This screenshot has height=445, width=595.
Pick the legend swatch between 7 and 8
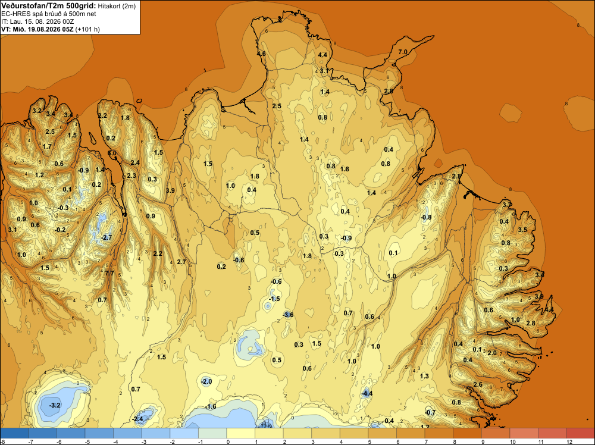pyautogui.click(x=439, y=433)
